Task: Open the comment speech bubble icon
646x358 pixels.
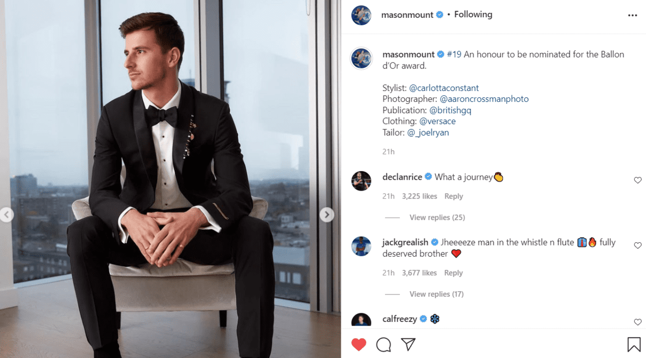Action: 383,345
